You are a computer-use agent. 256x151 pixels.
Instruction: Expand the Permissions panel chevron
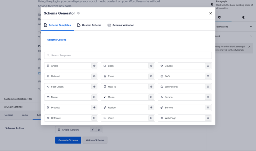click(251, 27)
